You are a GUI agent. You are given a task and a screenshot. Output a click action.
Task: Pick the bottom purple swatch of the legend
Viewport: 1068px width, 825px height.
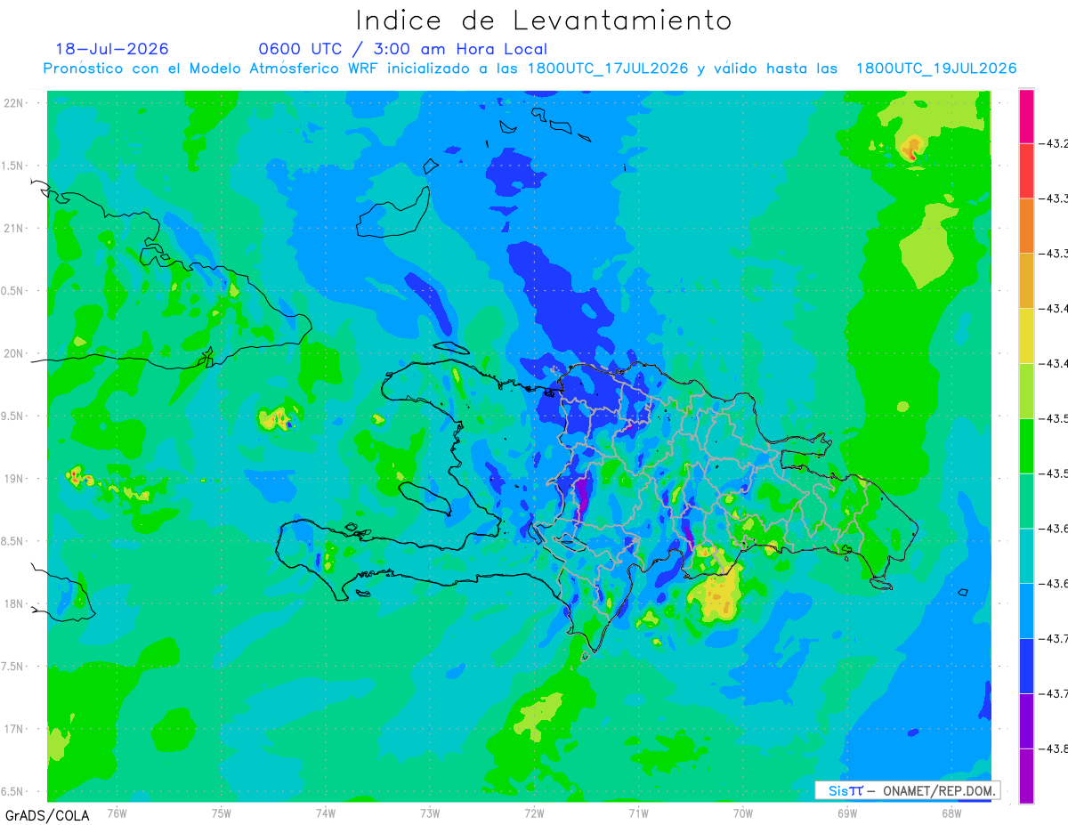1026,775
